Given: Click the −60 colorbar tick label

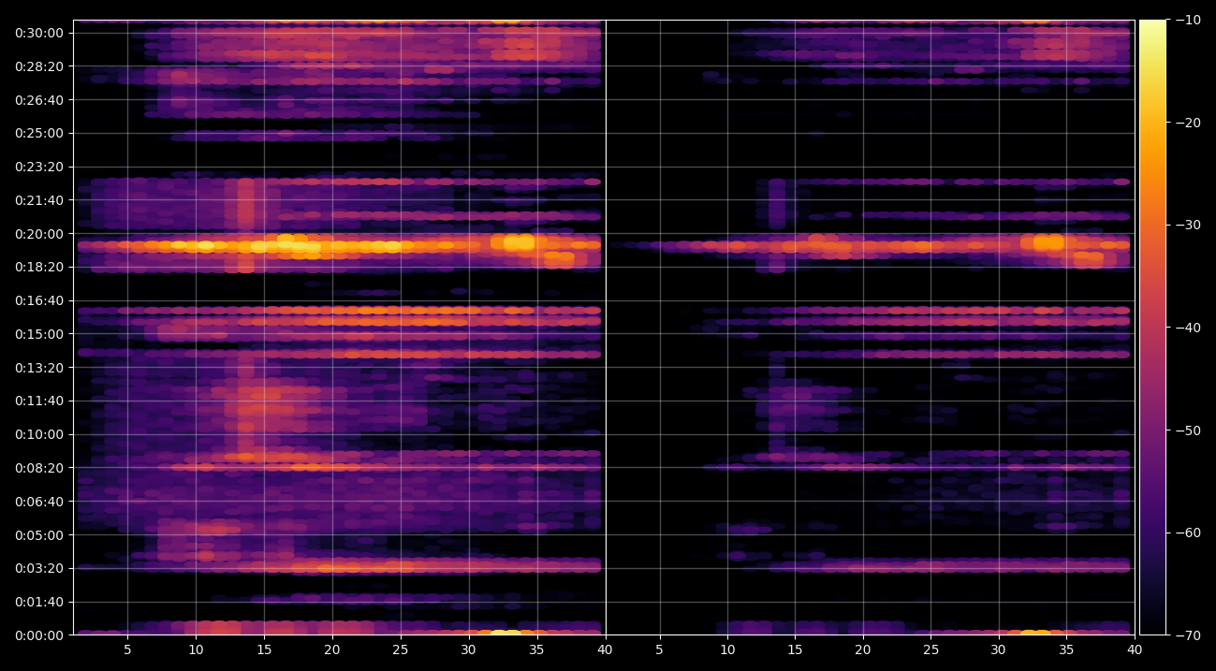Looking at the screenshot, I should pyautogui.click(x=1189, y=532).
